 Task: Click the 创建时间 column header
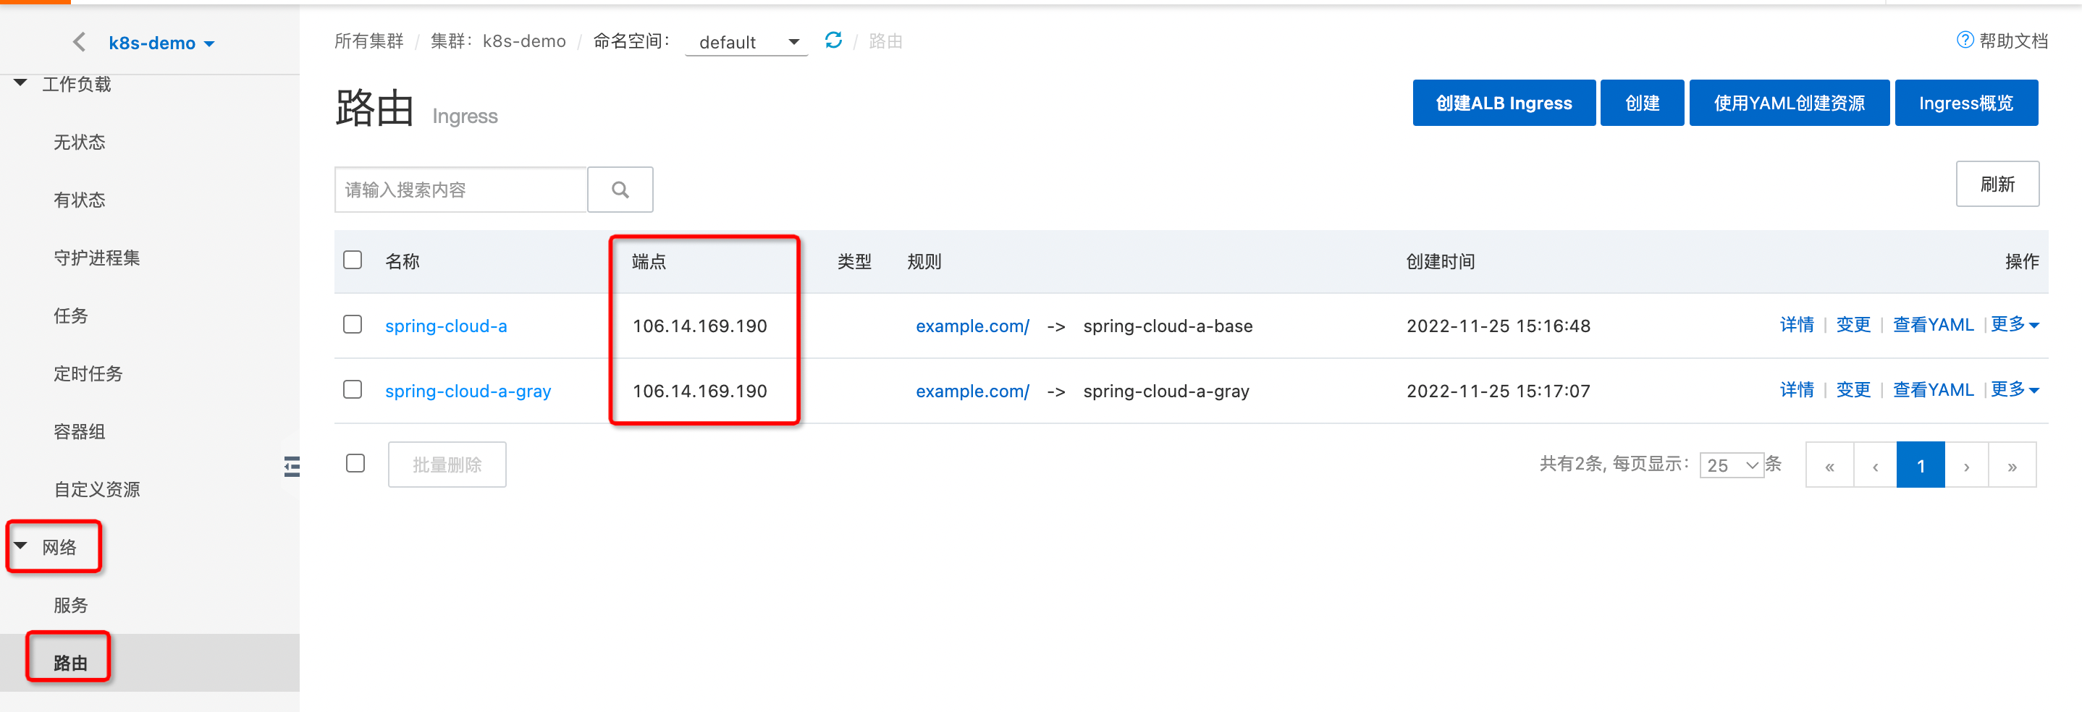tap(1441, 261)
